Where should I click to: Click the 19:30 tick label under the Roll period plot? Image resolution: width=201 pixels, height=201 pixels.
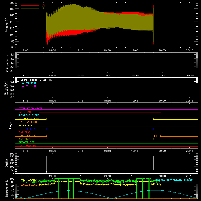pyautogui.click(x=108, y=76)
